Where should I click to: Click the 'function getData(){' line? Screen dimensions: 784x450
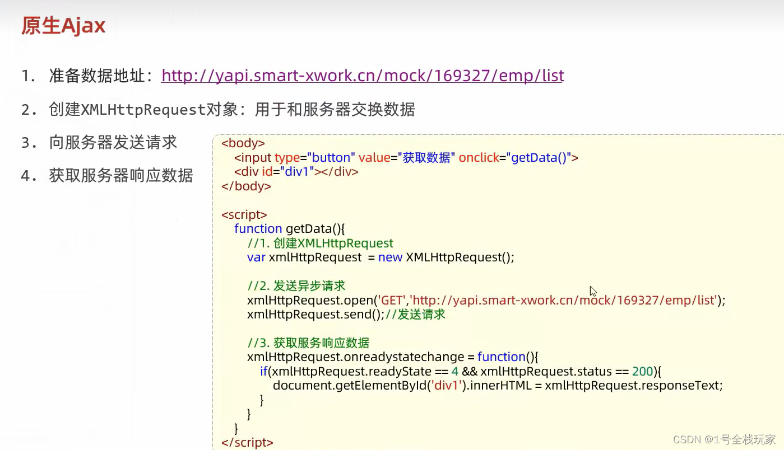coord(290,228)
